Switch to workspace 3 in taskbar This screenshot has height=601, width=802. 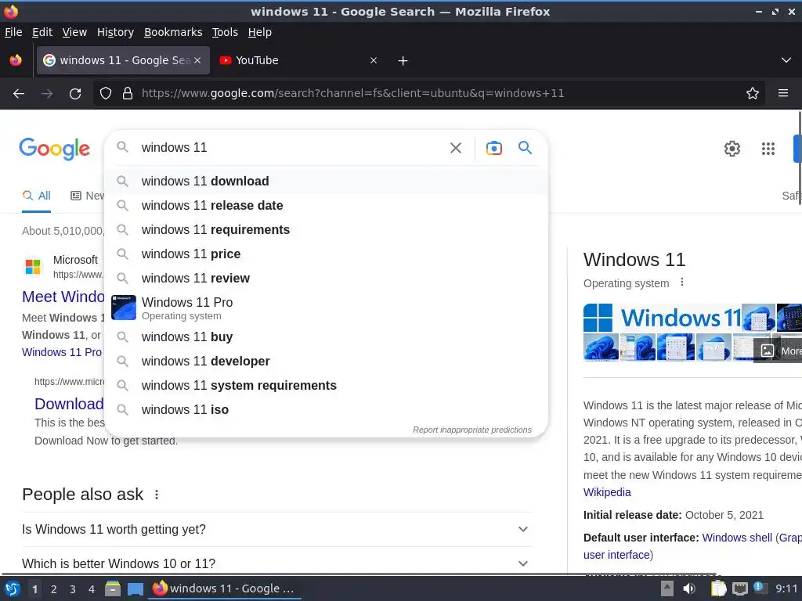pyautogui.click(x=73, y=590)
